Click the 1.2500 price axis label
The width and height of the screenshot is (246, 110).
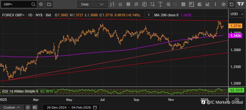pyautogui.click(x=235, y=67)
